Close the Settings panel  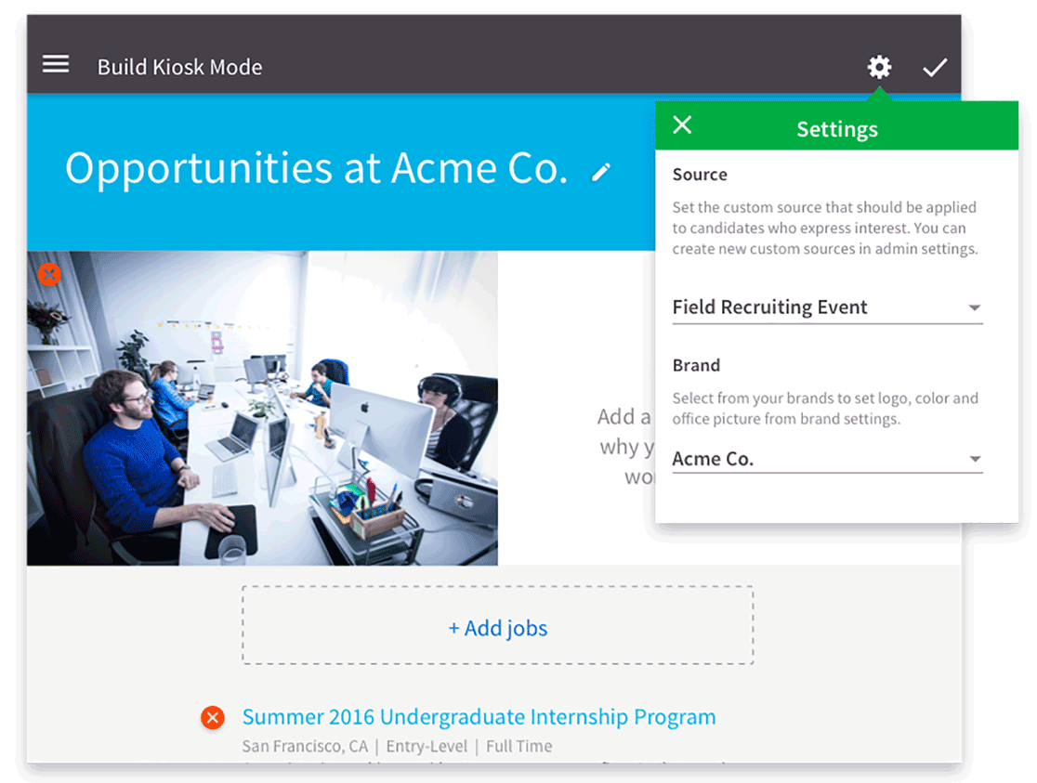pyautogui.click(x=682, y=125)
